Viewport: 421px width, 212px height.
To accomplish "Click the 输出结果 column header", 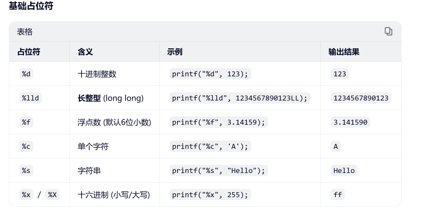I will coord(344,52).
